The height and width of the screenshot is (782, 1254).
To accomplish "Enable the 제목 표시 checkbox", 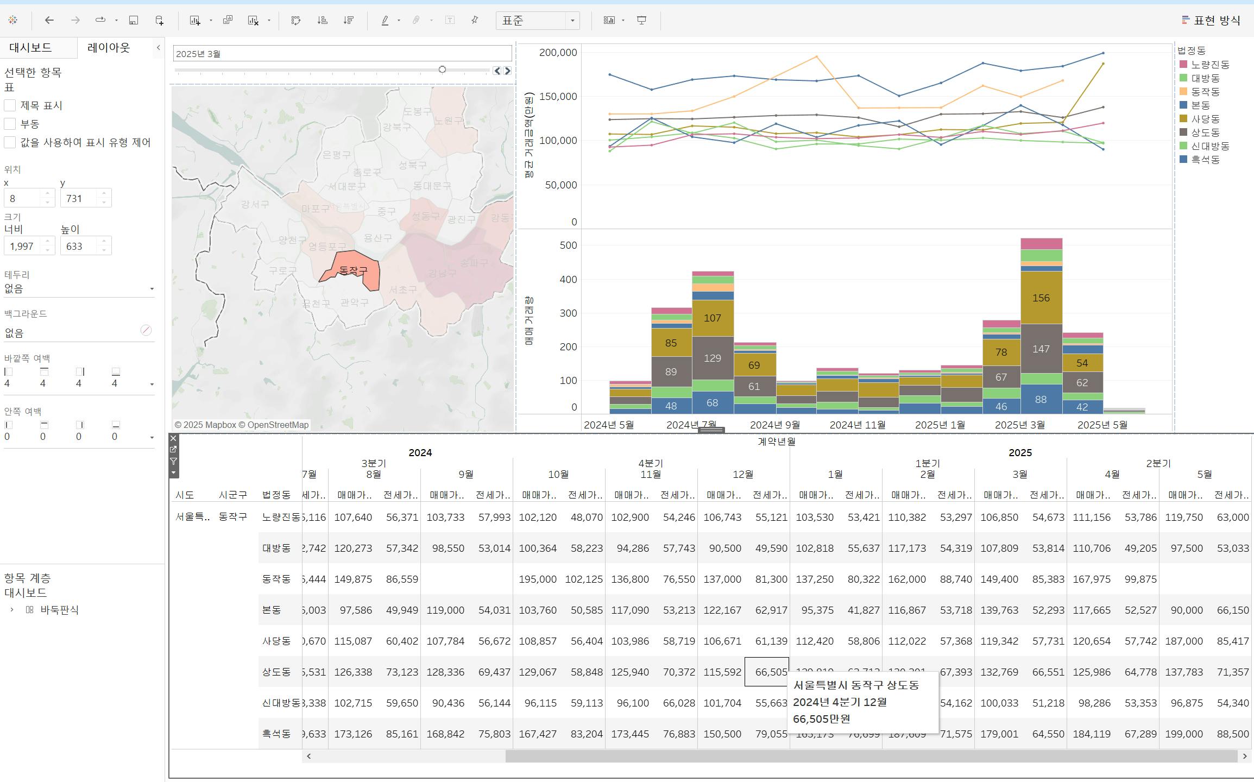I will (x=10, y=105).
